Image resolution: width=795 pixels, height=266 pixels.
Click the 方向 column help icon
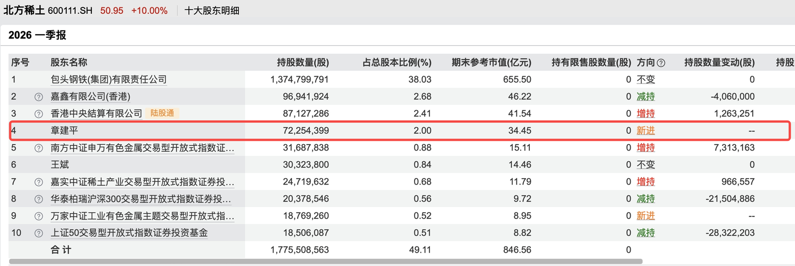(x=661, y=63)
